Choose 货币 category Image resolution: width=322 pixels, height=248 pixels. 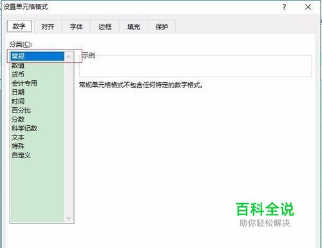click(37, 75)
